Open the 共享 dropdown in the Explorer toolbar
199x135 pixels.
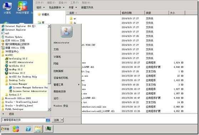(x=73, y=7)
